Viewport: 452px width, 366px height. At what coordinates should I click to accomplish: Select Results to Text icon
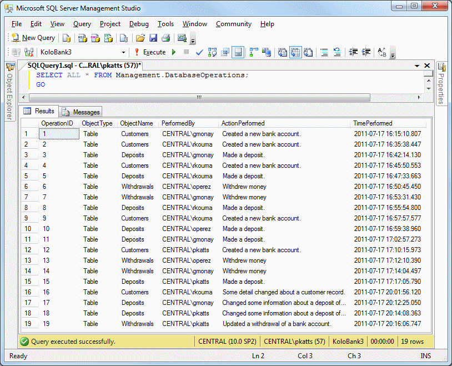(x=283, y=52)
